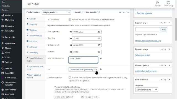Open the Shipping product data tab

coord(36,30)
